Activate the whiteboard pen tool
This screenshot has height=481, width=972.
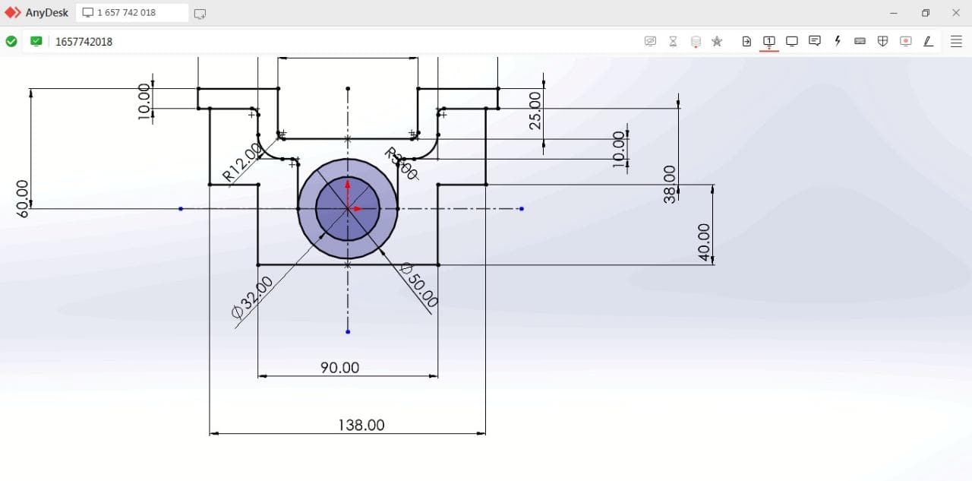928,41
